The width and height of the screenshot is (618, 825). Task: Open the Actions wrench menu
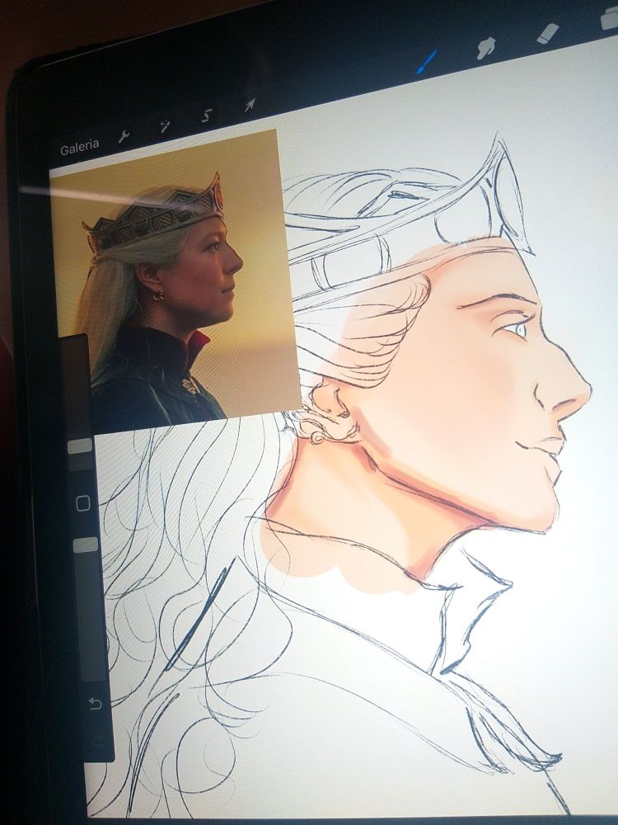[x=124, y=136]
